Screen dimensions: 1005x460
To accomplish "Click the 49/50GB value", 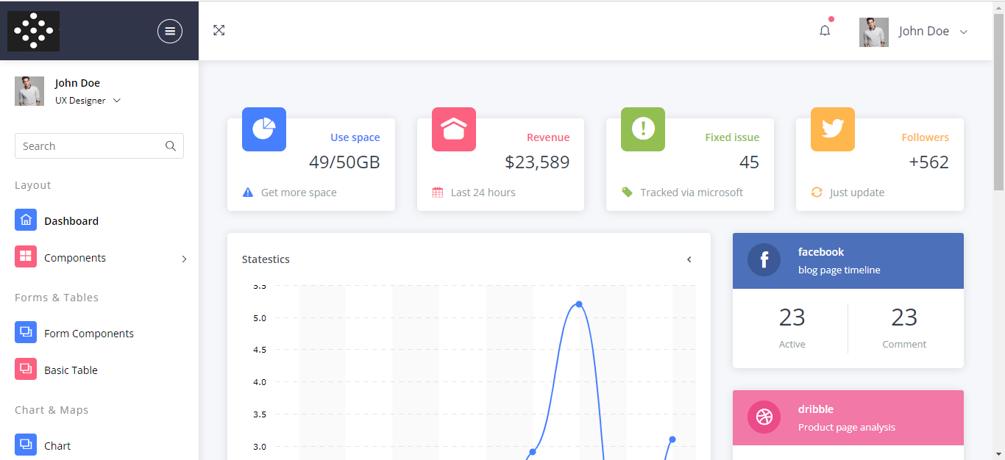I will pos(344,162).
